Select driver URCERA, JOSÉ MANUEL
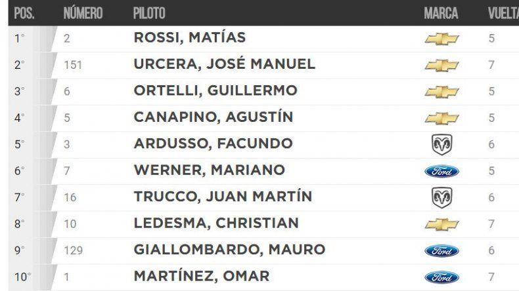 click(x=223, y=65)
